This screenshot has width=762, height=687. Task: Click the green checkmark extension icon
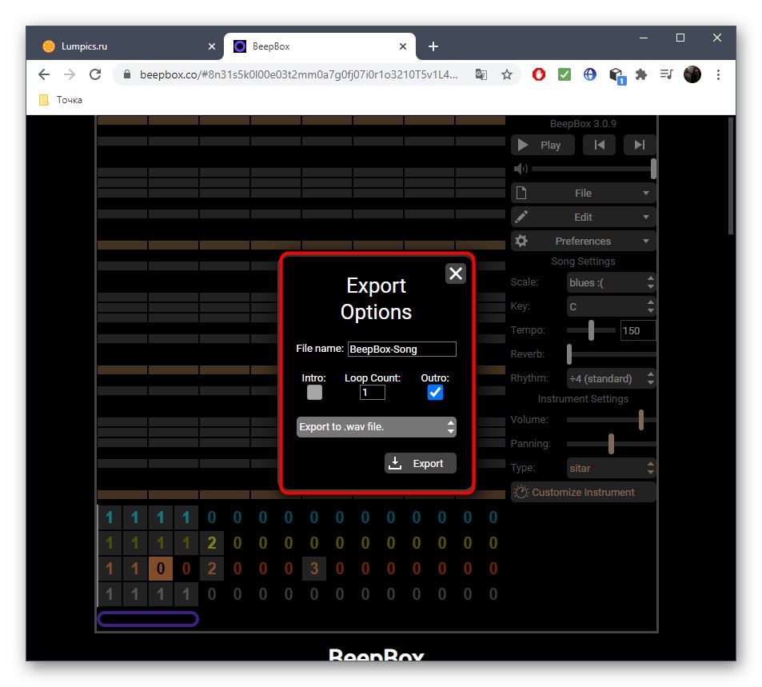(565, 74)
